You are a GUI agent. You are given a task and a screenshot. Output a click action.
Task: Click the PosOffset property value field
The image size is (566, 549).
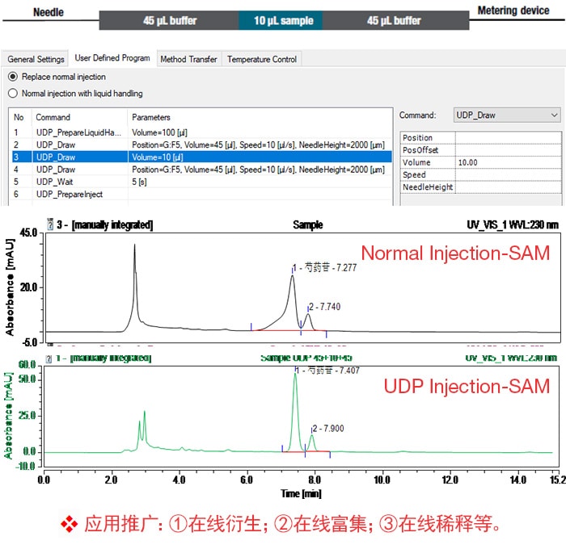pyautogui.click(x=507, y=150)
